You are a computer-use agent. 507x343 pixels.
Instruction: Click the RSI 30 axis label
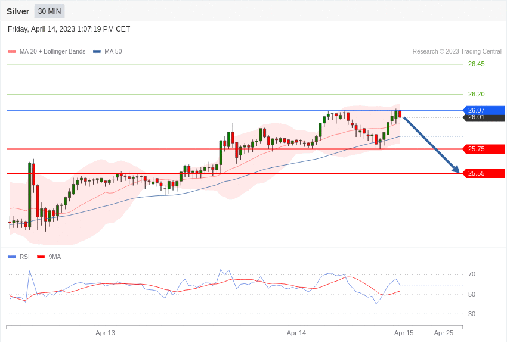point(472,314)
